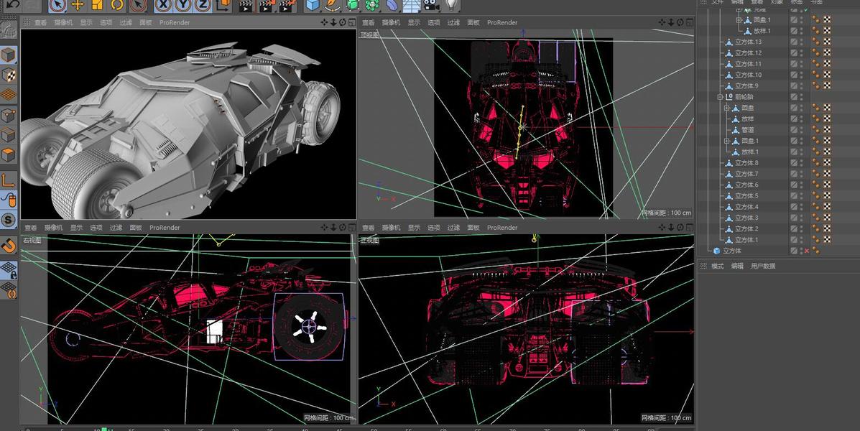This screenshot has width=860, height=431.
Task: Open 显示 menu in top view
Action: (x=414, y=22)
